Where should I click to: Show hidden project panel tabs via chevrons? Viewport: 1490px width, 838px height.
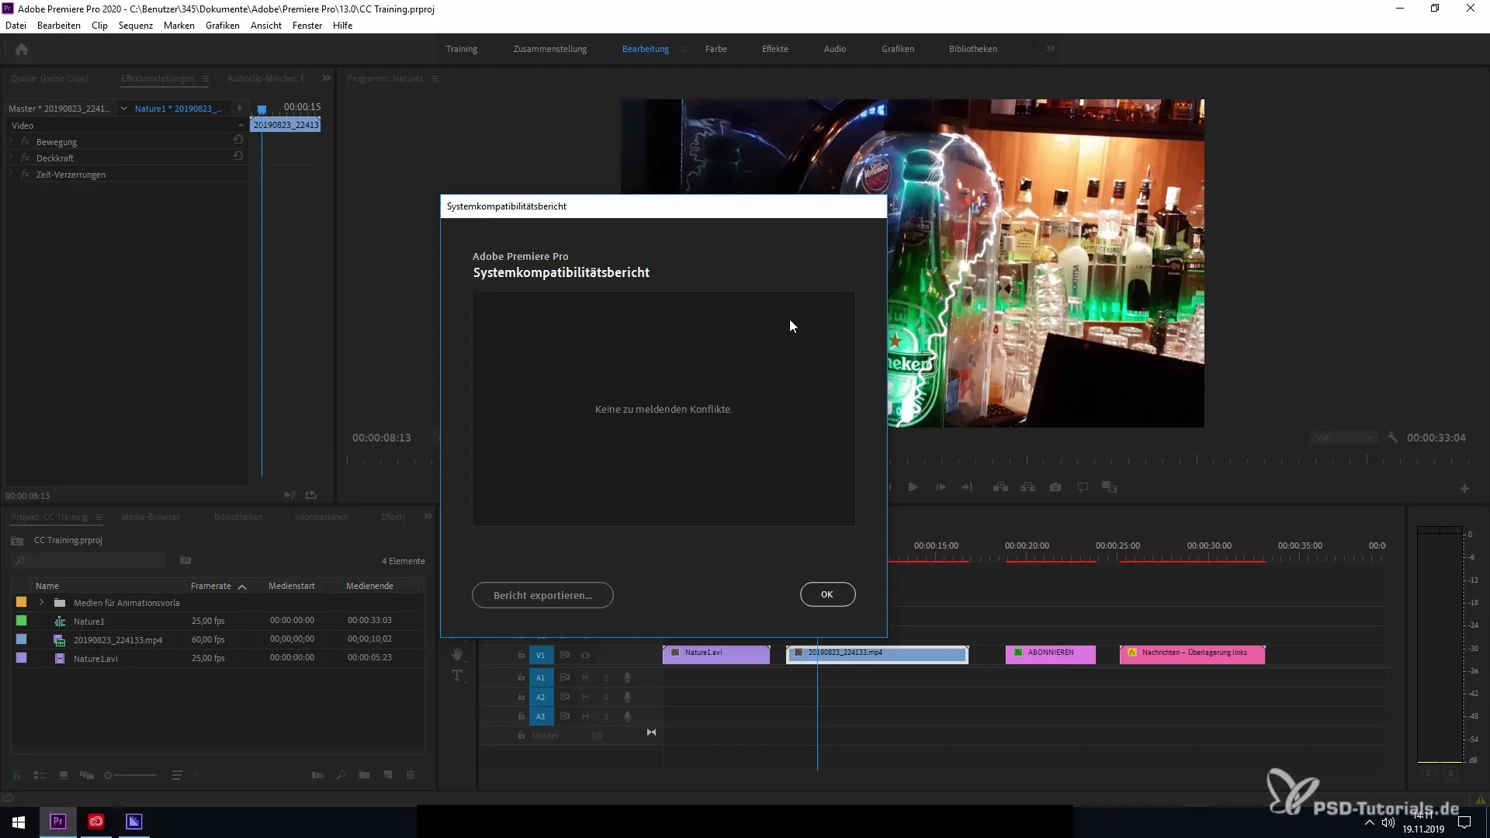(x=428, y=516)
